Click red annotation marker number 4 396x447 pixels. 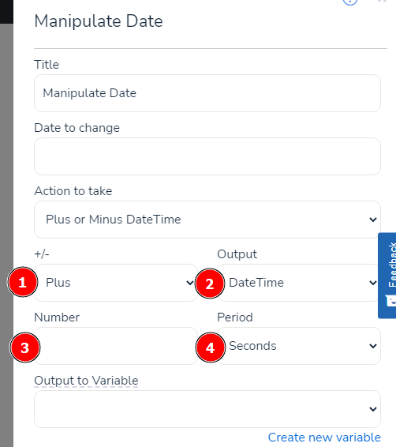pyautogui.click(x=211, y=347)
